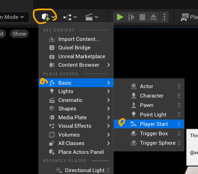
Task: Expand the Volumes submenu
Action: click(x=76, y=135)
